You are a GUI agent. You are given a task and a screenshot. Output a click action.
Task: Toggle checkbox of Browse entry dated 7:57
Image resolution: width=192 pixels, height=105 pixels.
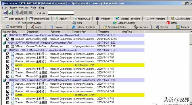[x=8, y=61]
